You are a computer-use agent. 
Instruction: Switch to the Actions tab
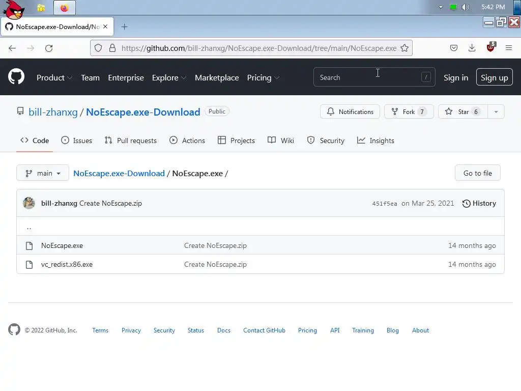(187, 141)
